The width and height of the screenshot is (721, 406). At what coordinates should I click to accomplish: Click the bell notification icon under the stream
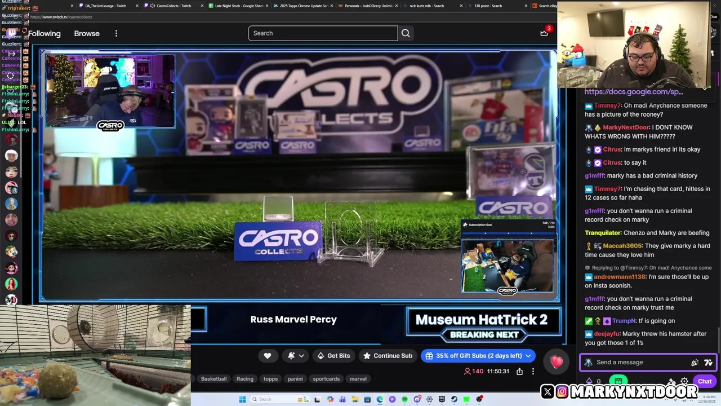(x=291, y=356)
